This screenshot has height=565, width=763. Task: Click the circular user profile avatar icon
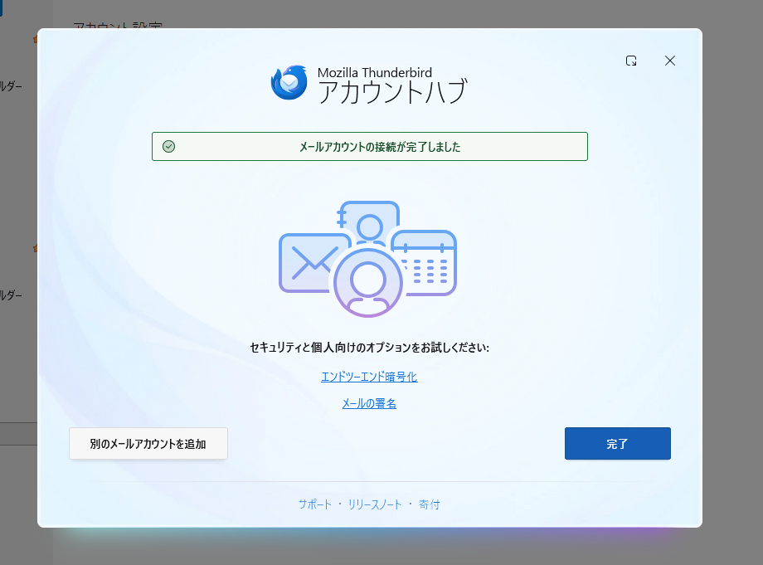[367, 283]
